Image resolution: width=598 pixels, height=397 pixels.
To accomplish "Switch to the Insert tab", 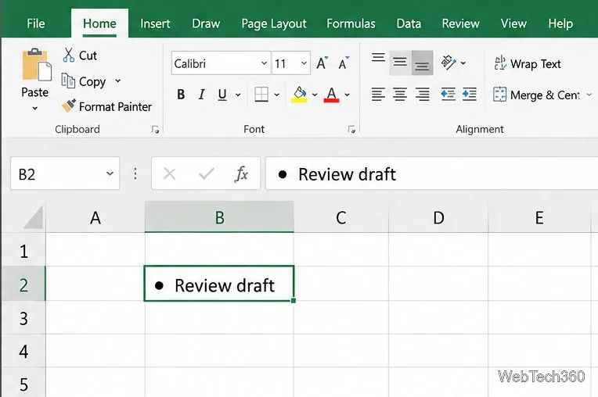I will pyautogui.click(x=155, y=23).
